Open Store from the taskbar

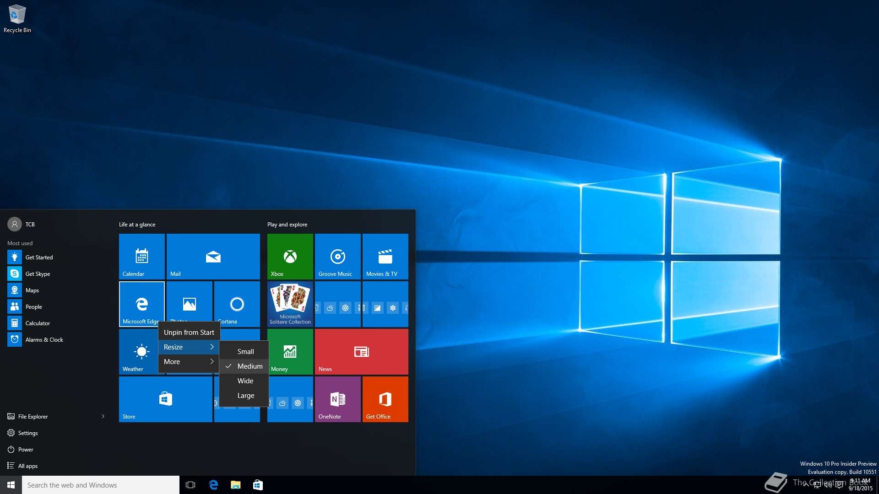258,485
